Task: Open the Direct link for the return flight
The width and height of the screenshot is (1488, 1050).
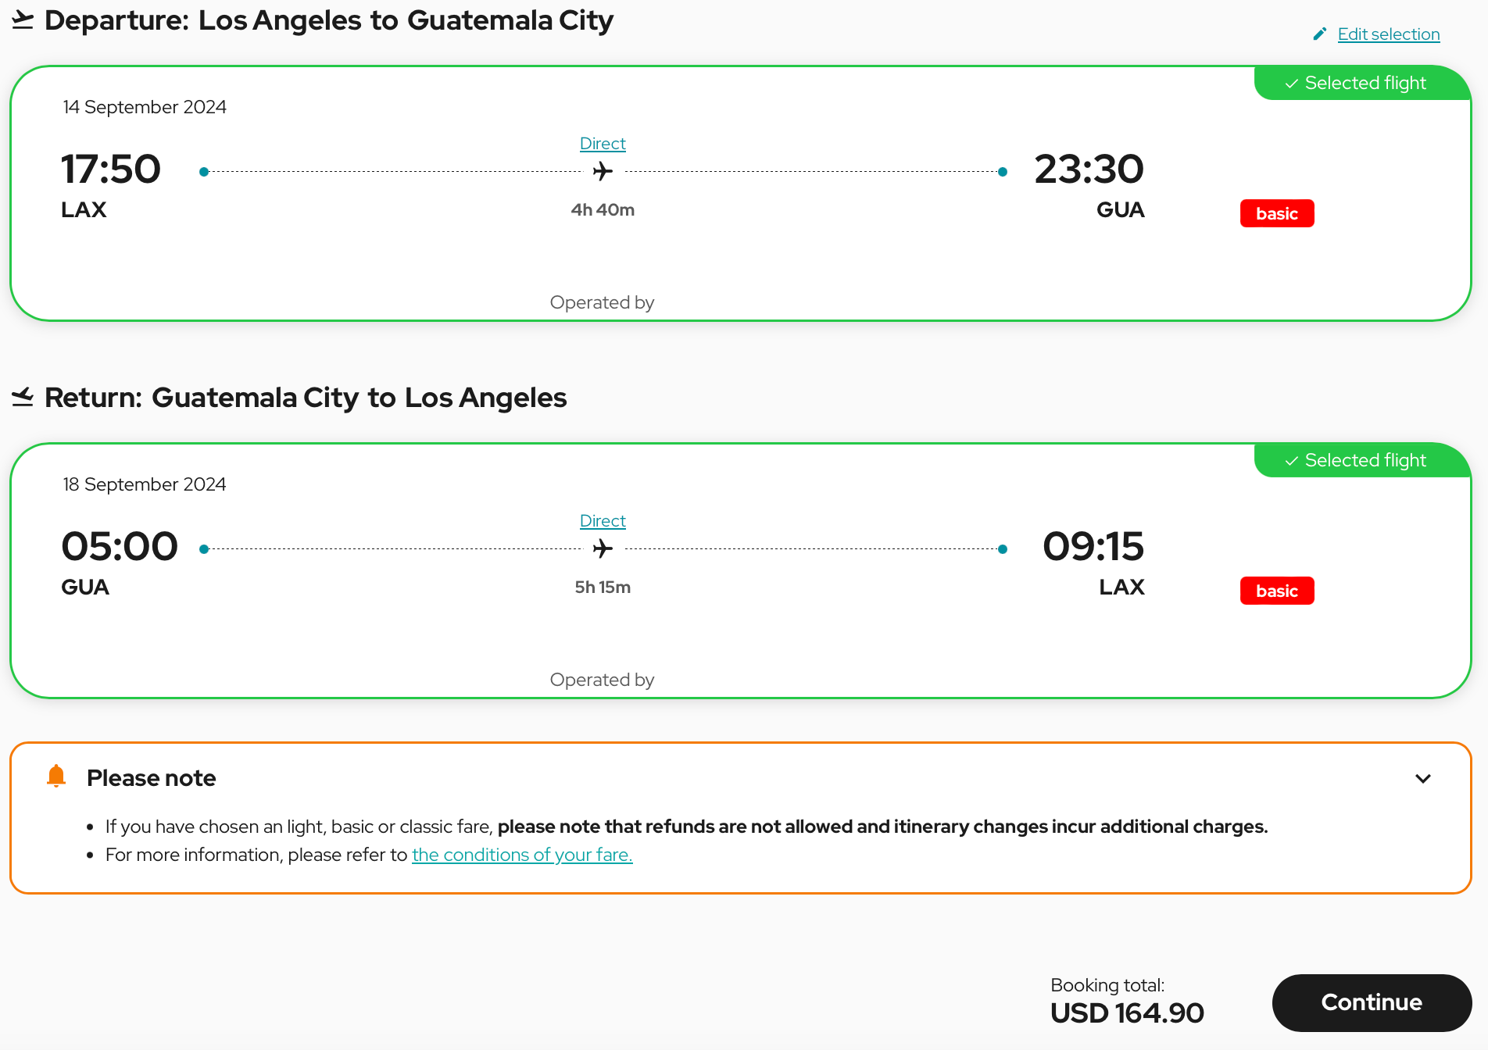Action: coord(603,521)
